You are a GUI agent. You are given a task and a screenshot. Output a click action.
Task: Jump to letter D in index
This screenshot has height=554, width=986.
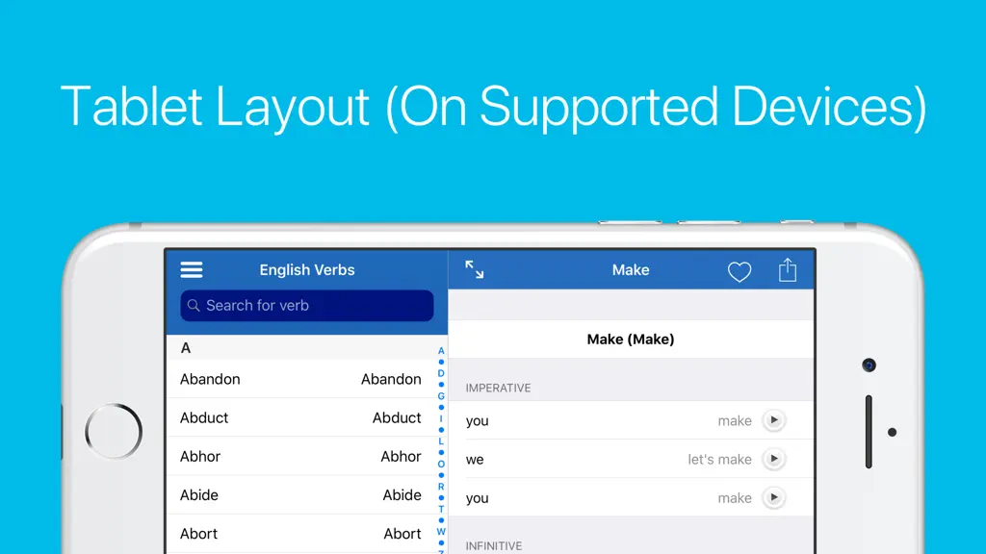(x=441, y=374)
